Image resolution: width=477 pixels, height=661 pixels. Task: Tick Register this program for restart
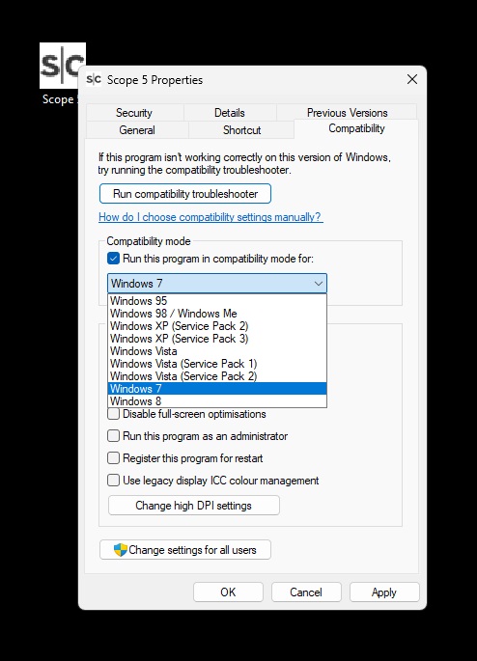pos(113,458)
